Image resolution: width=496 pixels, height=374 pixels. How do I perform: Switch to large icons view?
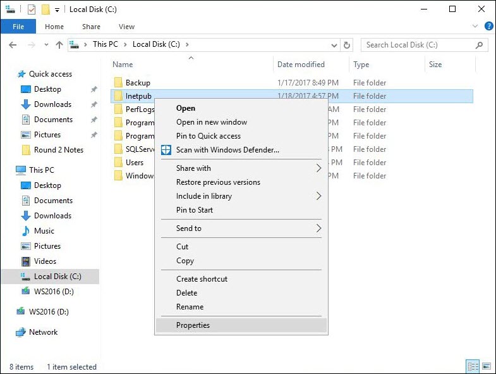pos(486,366)
